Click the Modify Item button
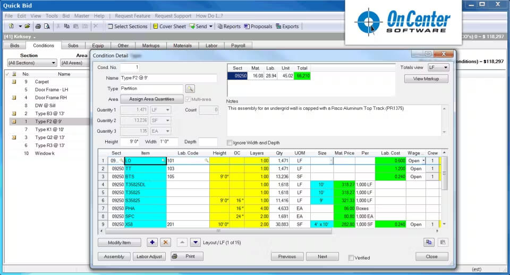 click(x=120, y=243)
